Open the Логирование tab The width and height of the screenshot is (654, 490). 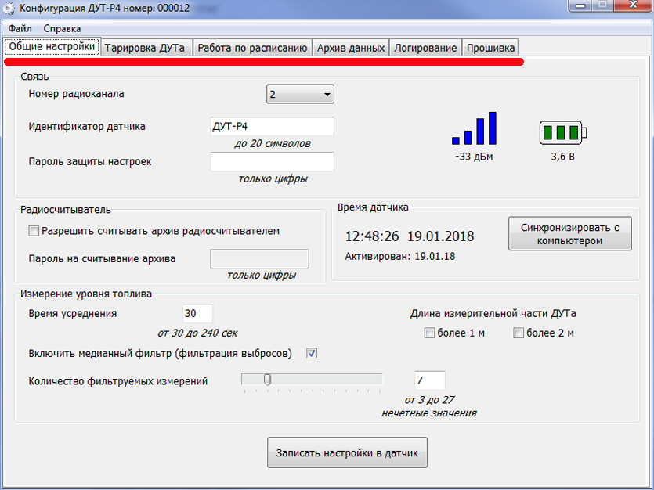click(425, 48)
